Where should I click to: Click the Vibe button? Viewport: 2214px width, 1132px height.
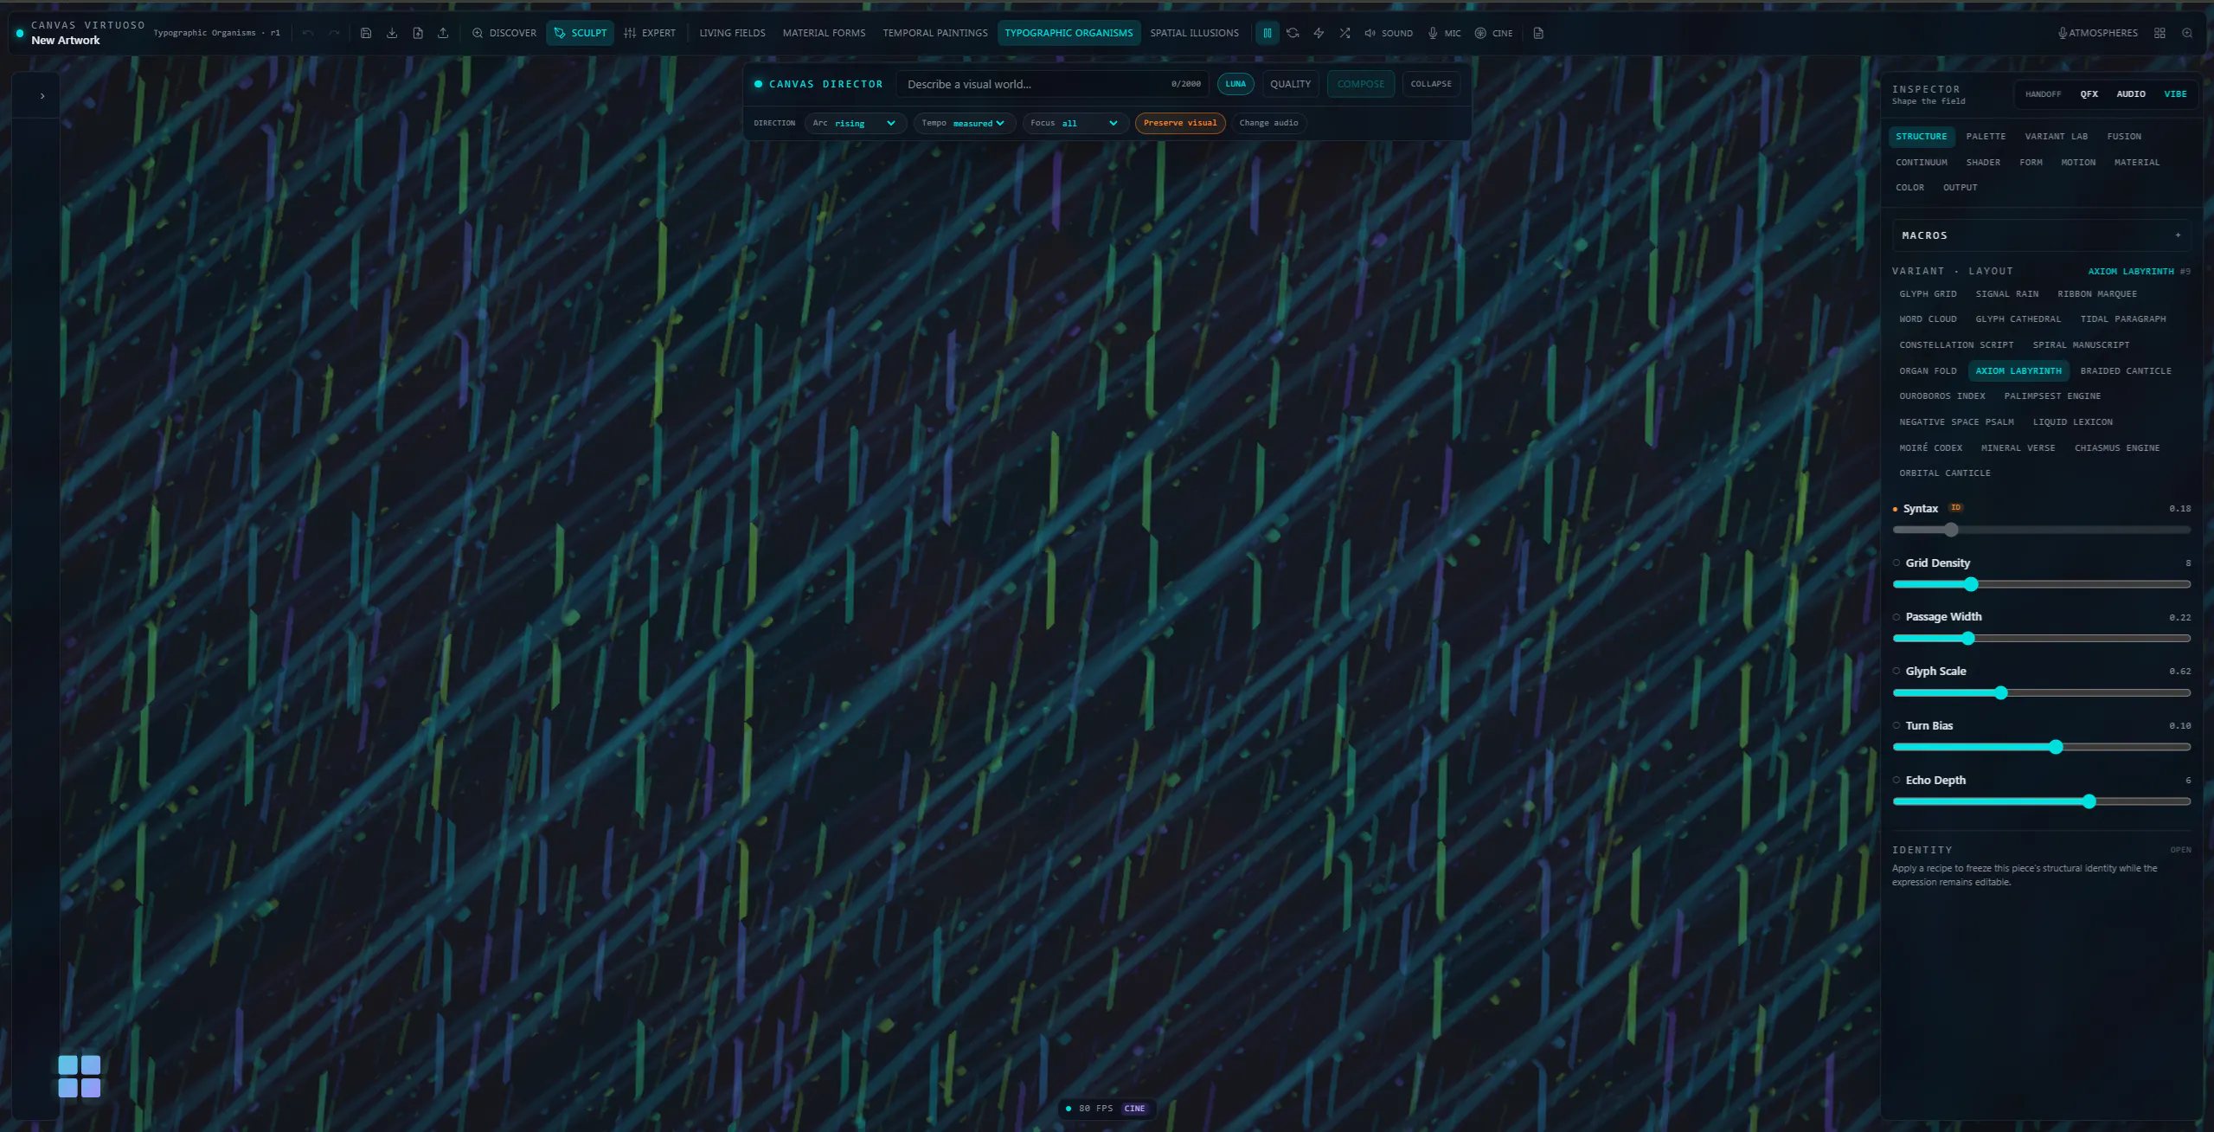[x=2175, y=94]
